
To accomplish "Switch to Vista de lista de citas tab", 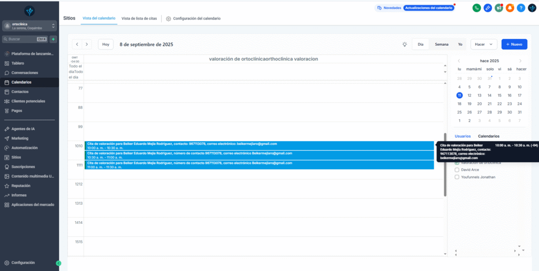I will (x=139, y=18).
